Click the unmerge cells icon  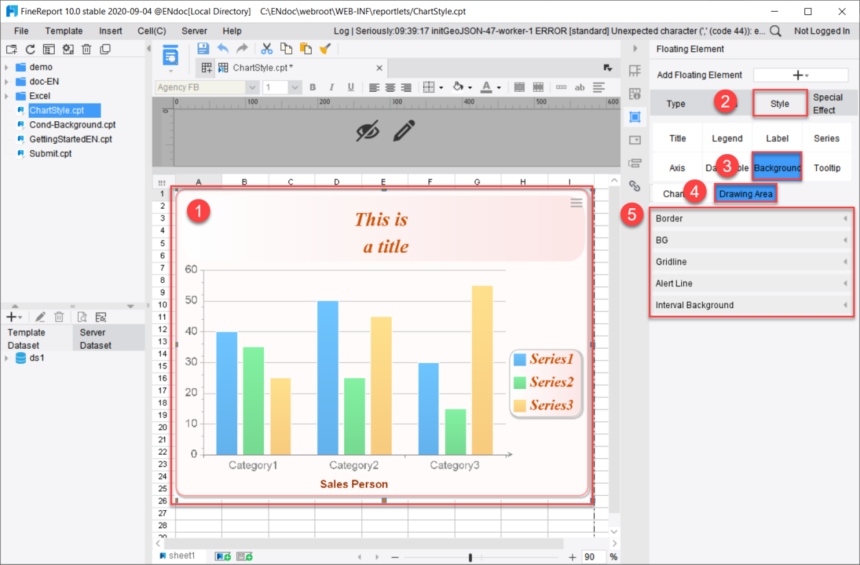coord(538,88)
